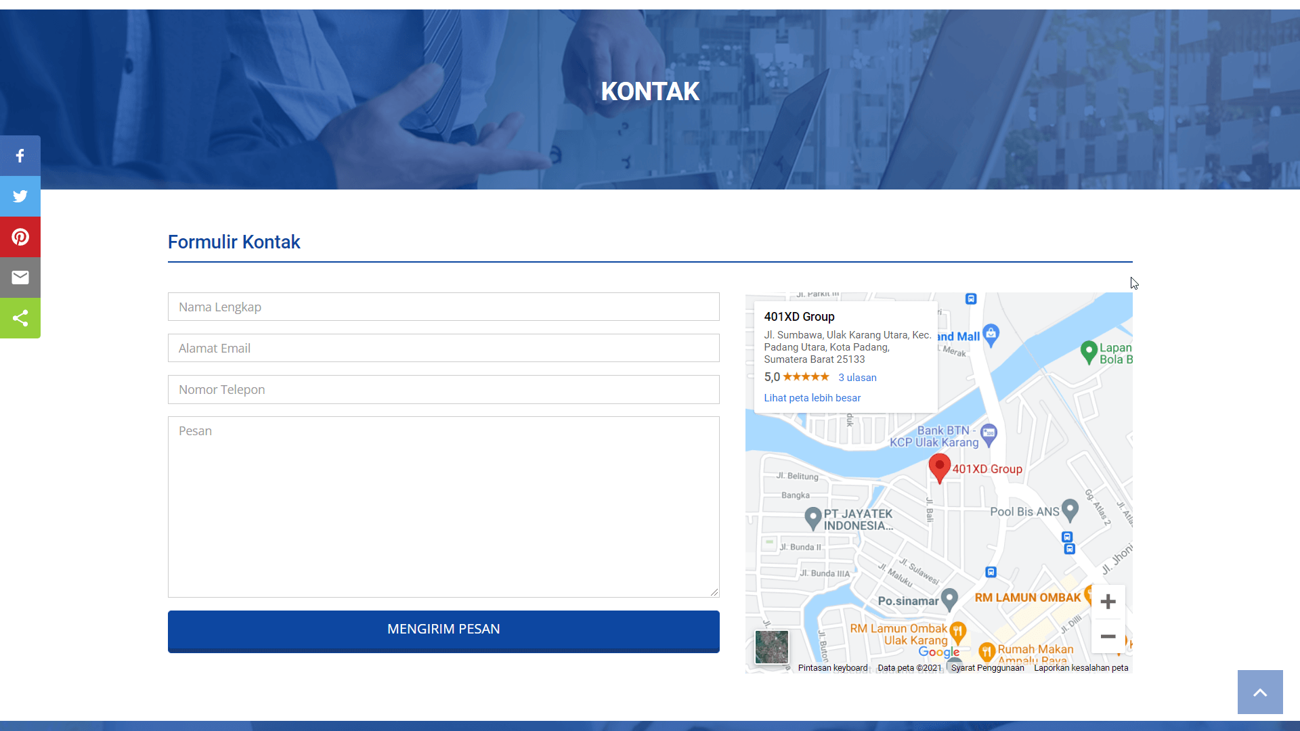Share the page on Twitter

click(20, 196)
